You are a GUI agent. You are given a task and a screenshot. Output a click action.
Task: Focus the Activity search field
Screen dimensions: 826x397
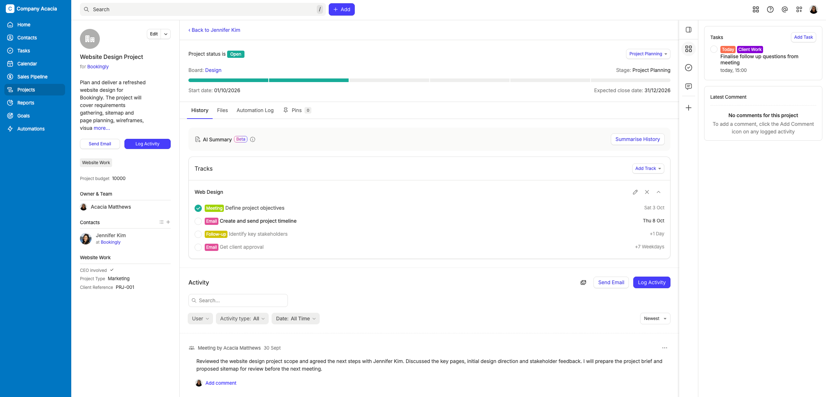(238, 300)
